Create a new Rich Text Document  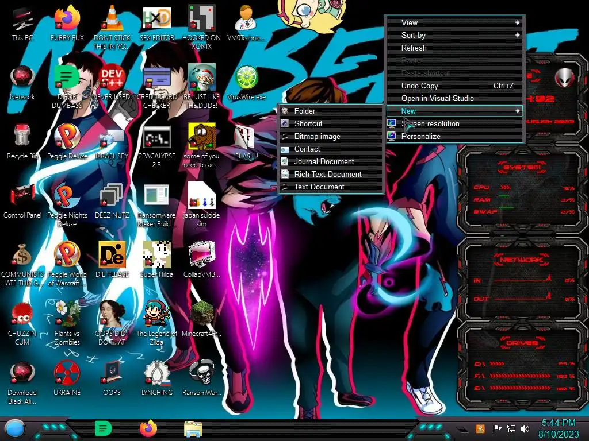tap(331, 175)
